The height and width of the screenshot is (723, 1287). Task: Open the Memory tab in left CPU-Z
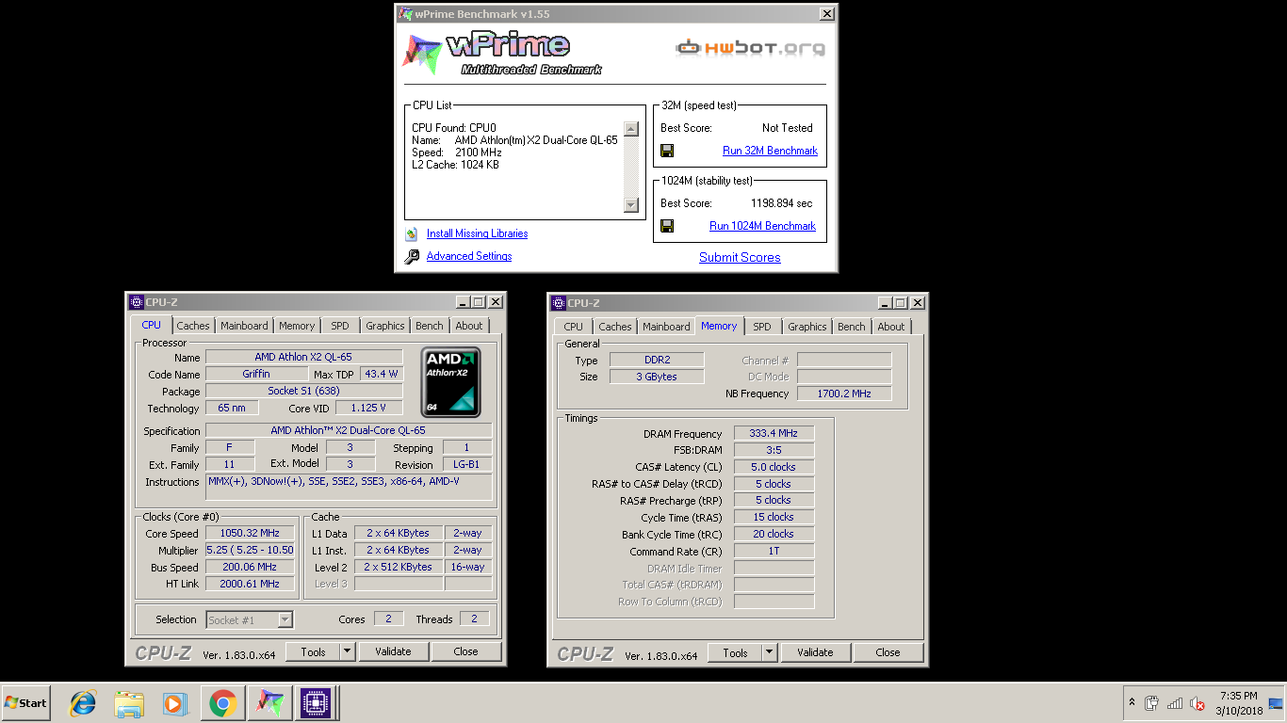click(x=297, y=326)
